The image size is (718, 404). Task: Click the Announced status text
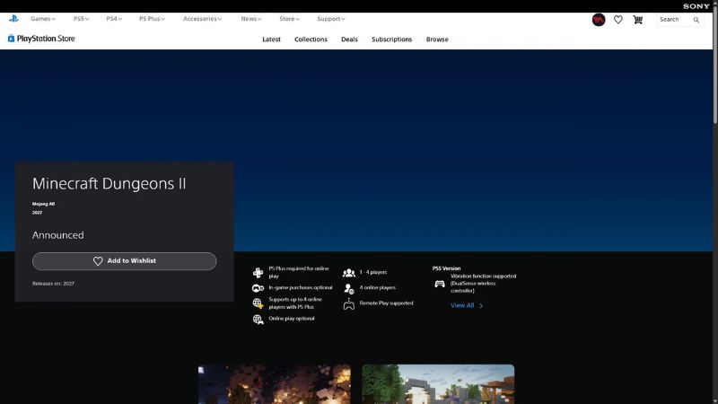pyautogui.click(x=57, y=235)
